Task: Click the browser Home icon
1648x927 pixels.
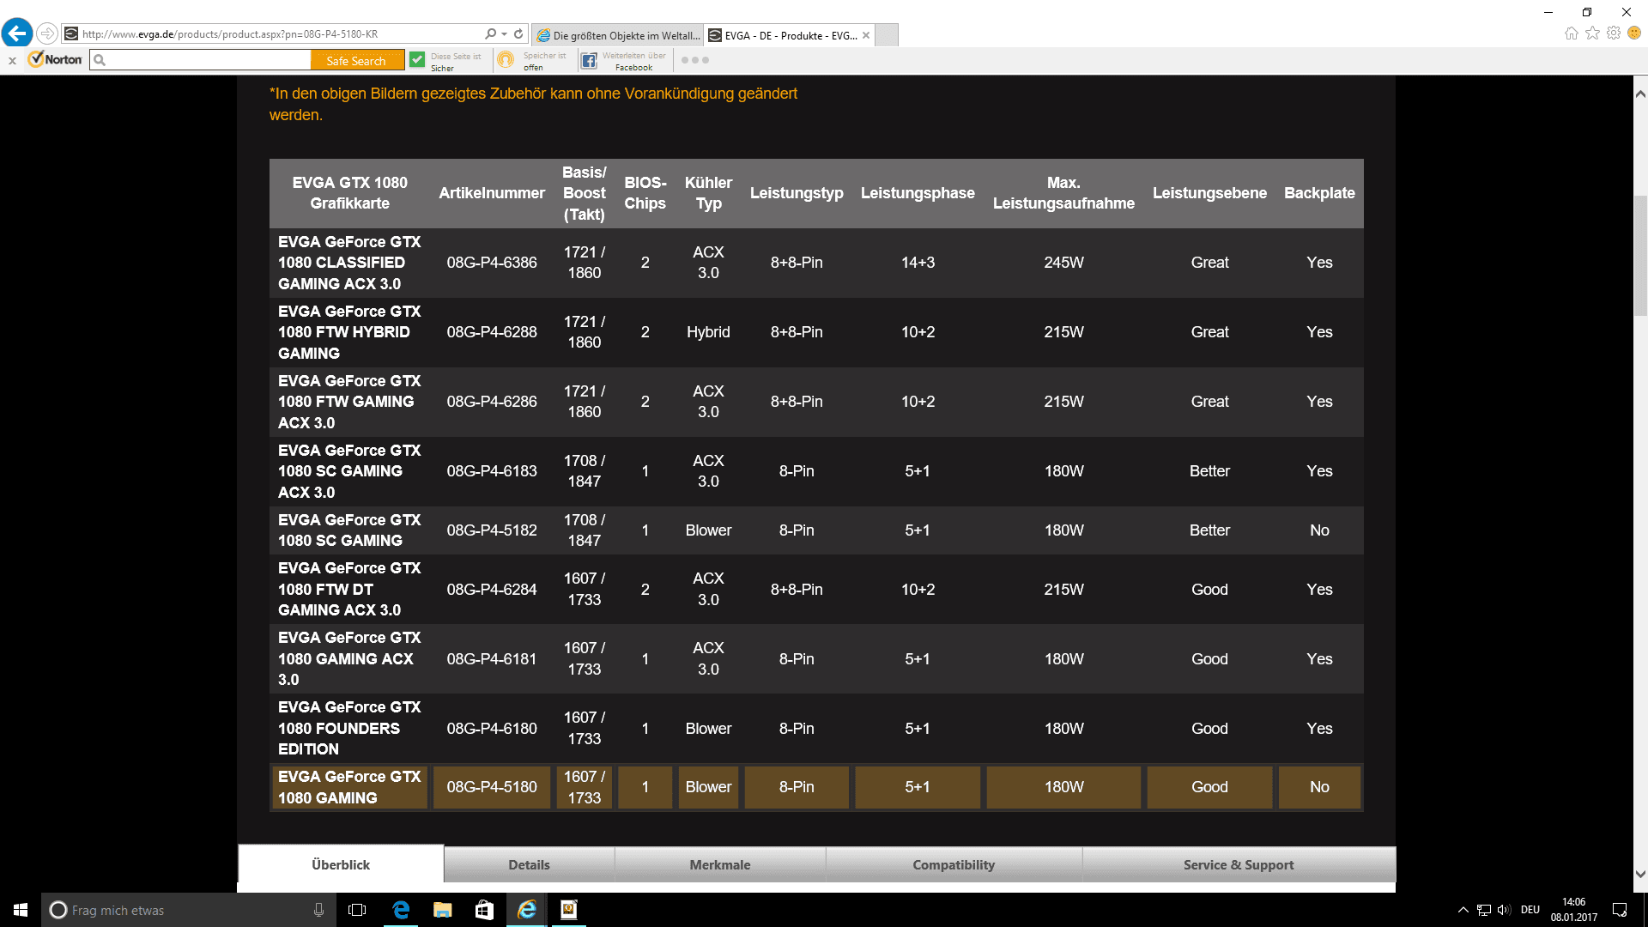Action: 1571,33
